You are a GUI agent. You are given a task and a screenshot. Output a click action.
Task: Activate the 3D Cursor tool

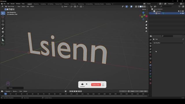pyautogui.click(x=3, y=17)
